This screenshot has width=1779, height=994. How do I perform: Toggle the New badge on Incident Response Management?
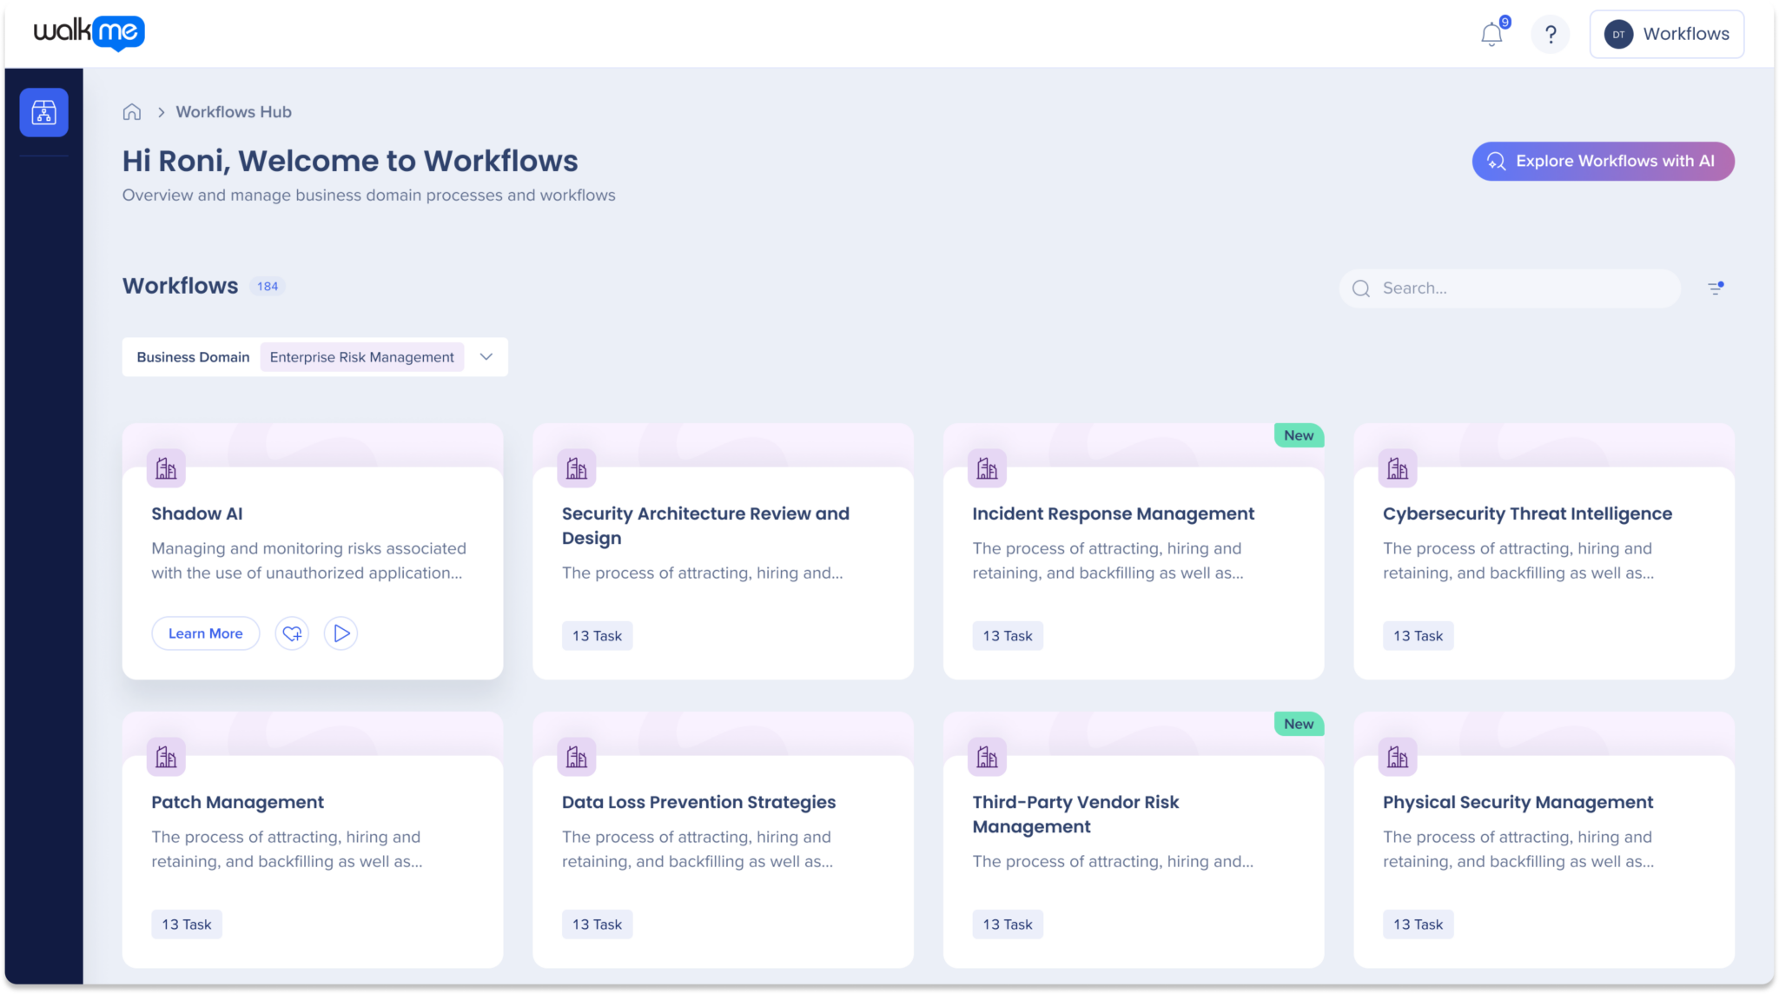click(1298, 435)
